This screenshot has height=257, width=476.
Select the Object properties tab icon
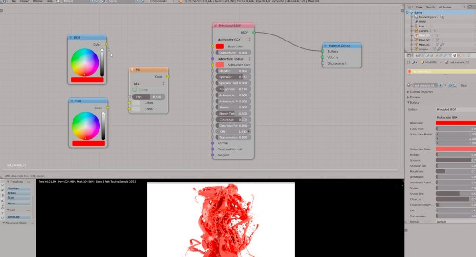click(436, 55)
